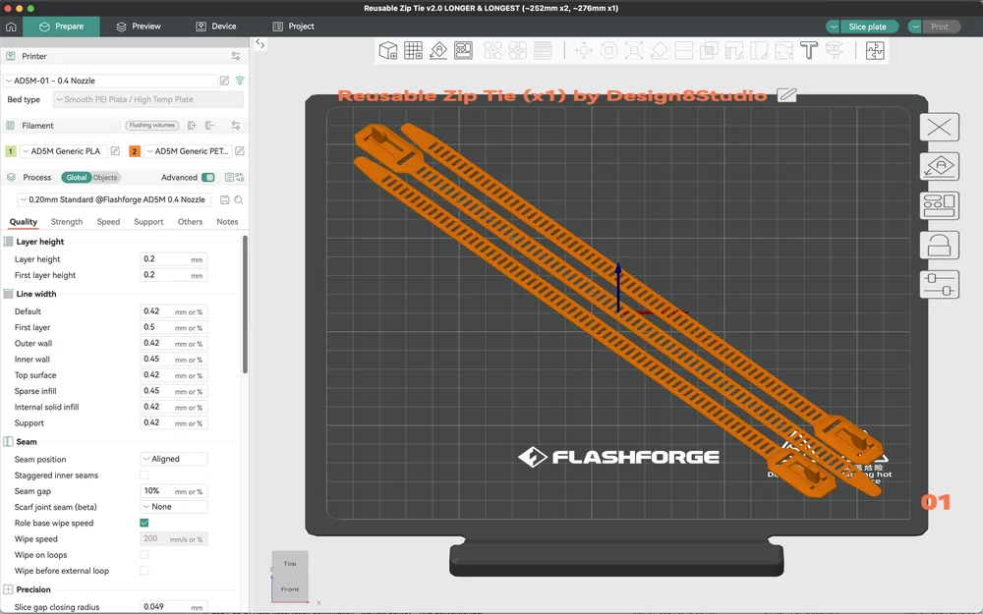Expand the Scarf joint seam dropdown
983x614 pixels.
(174, 506)
